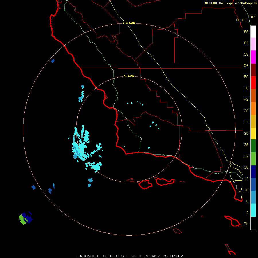Click the dark green legend swatch

tap(253, 146)
